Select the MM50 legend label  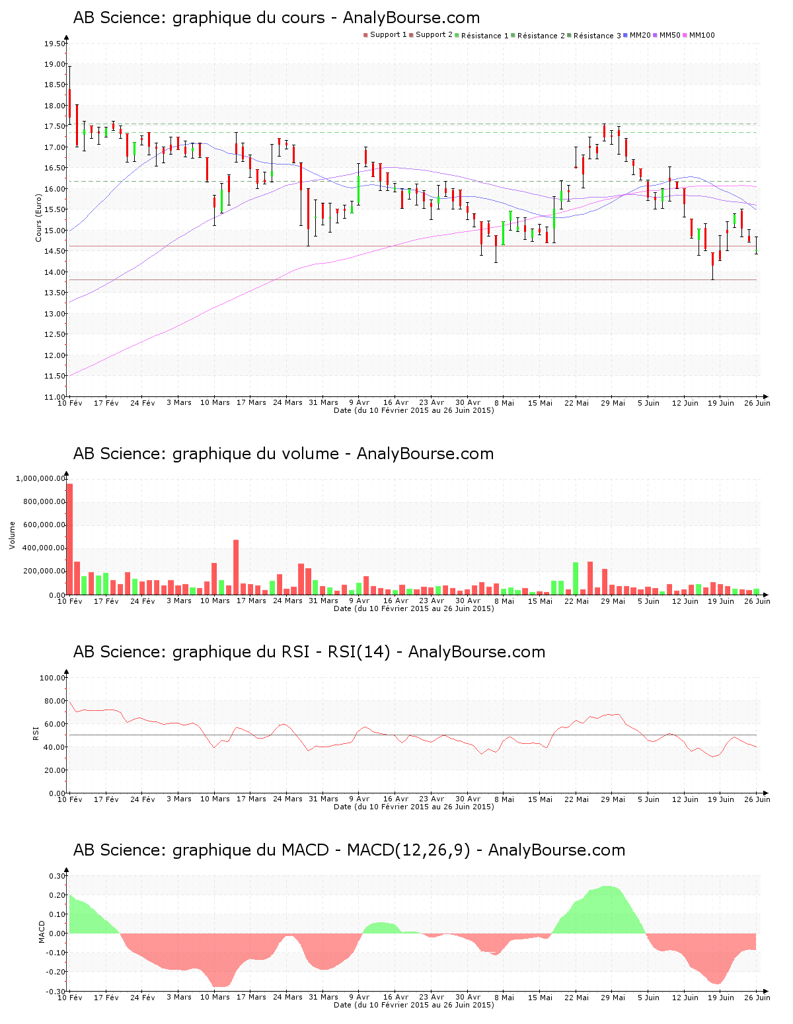point(670,35)
